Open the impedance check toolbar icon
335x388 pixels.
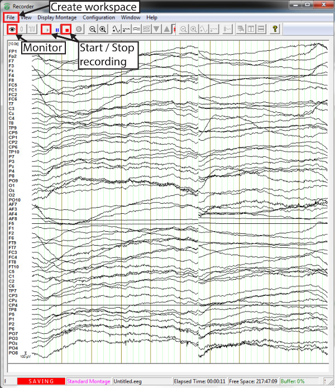[x=22, y=29]
